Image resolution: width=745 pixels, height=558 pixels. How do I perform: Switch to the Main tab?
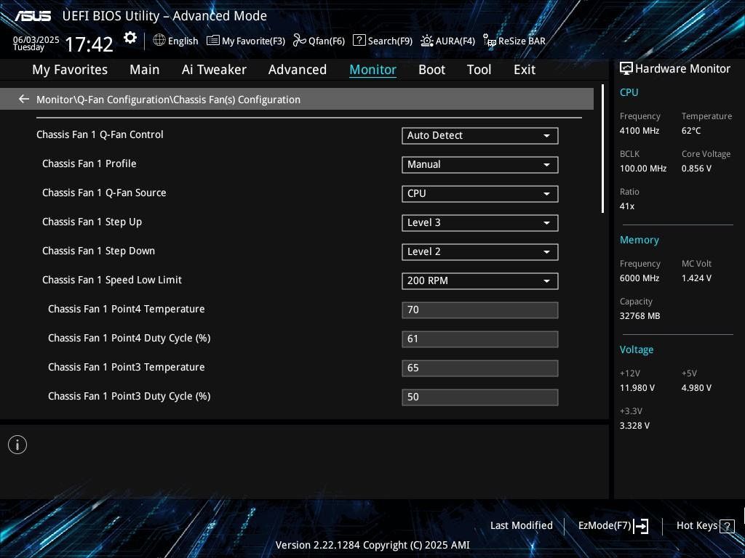click(145, 70)
